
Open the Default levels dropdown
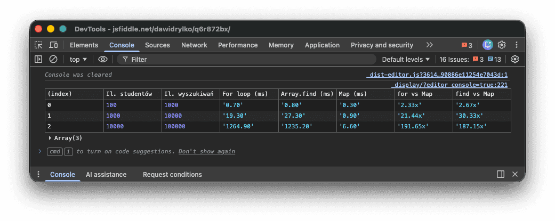coord(406,60)
